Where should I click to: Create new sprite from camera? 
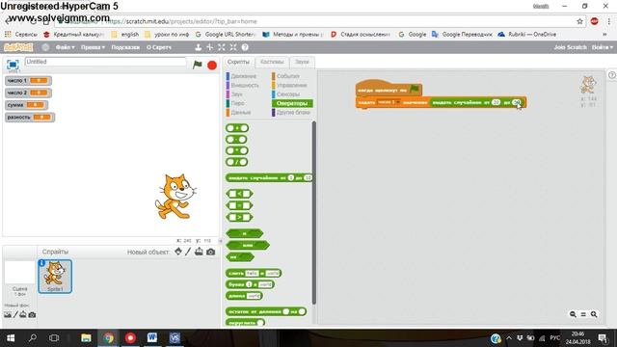(x=211, y=252)
